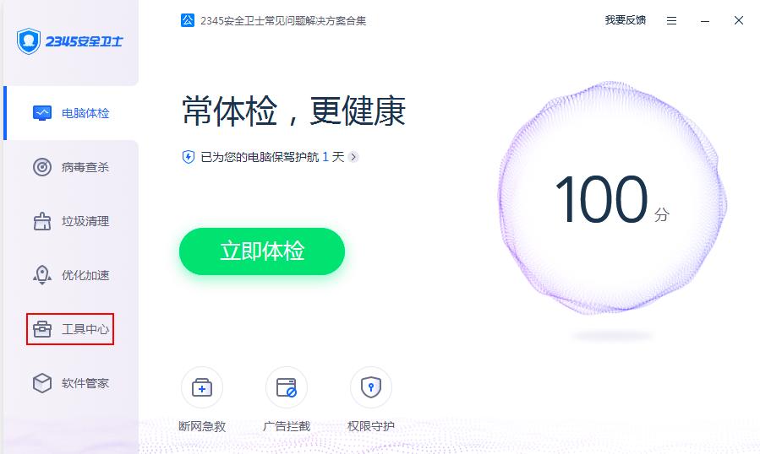
Task: Expand the chevron after 保驾护航 1 天
Action: [354, 157]
